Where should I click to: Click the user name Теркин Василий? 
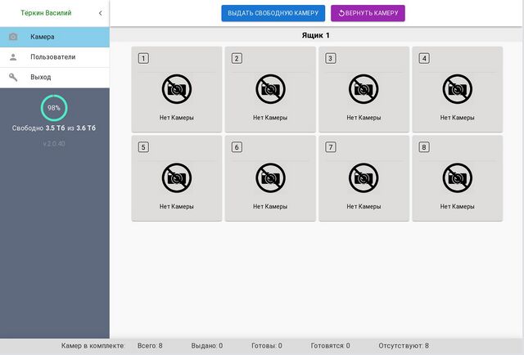[46, 13]
